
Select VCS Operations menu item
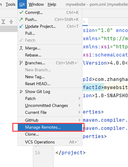pos(50,142)
